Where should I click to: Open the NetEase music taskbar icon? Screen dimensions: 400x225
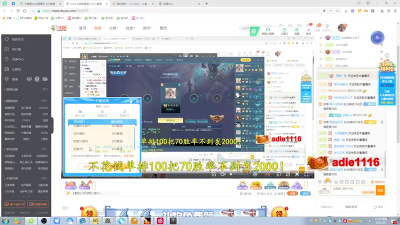(160, 221)
